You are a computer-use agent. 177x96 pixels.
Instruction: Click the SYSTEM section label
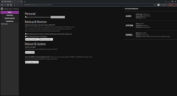[x=129, y=26]
